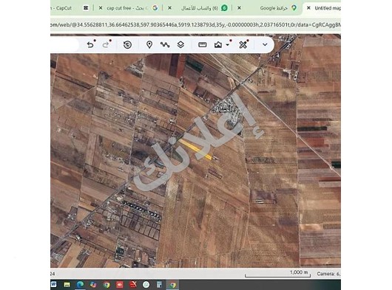Undo the last map edit
Image resolution: width=392 pixels, height=290 pixels.
click(90, 45)
